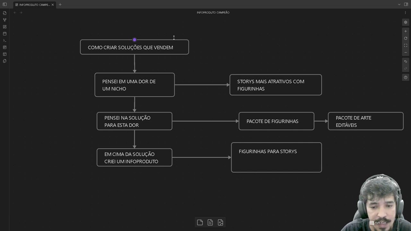411x231 pixels.
Task: Undo the last canvas action
Action: click(406, 61)
